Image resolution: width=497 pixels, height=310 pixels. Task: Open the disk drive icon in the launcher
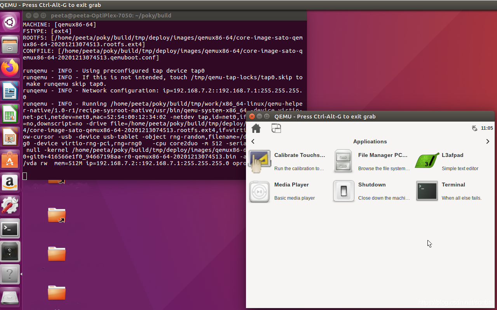pos(10,297)
